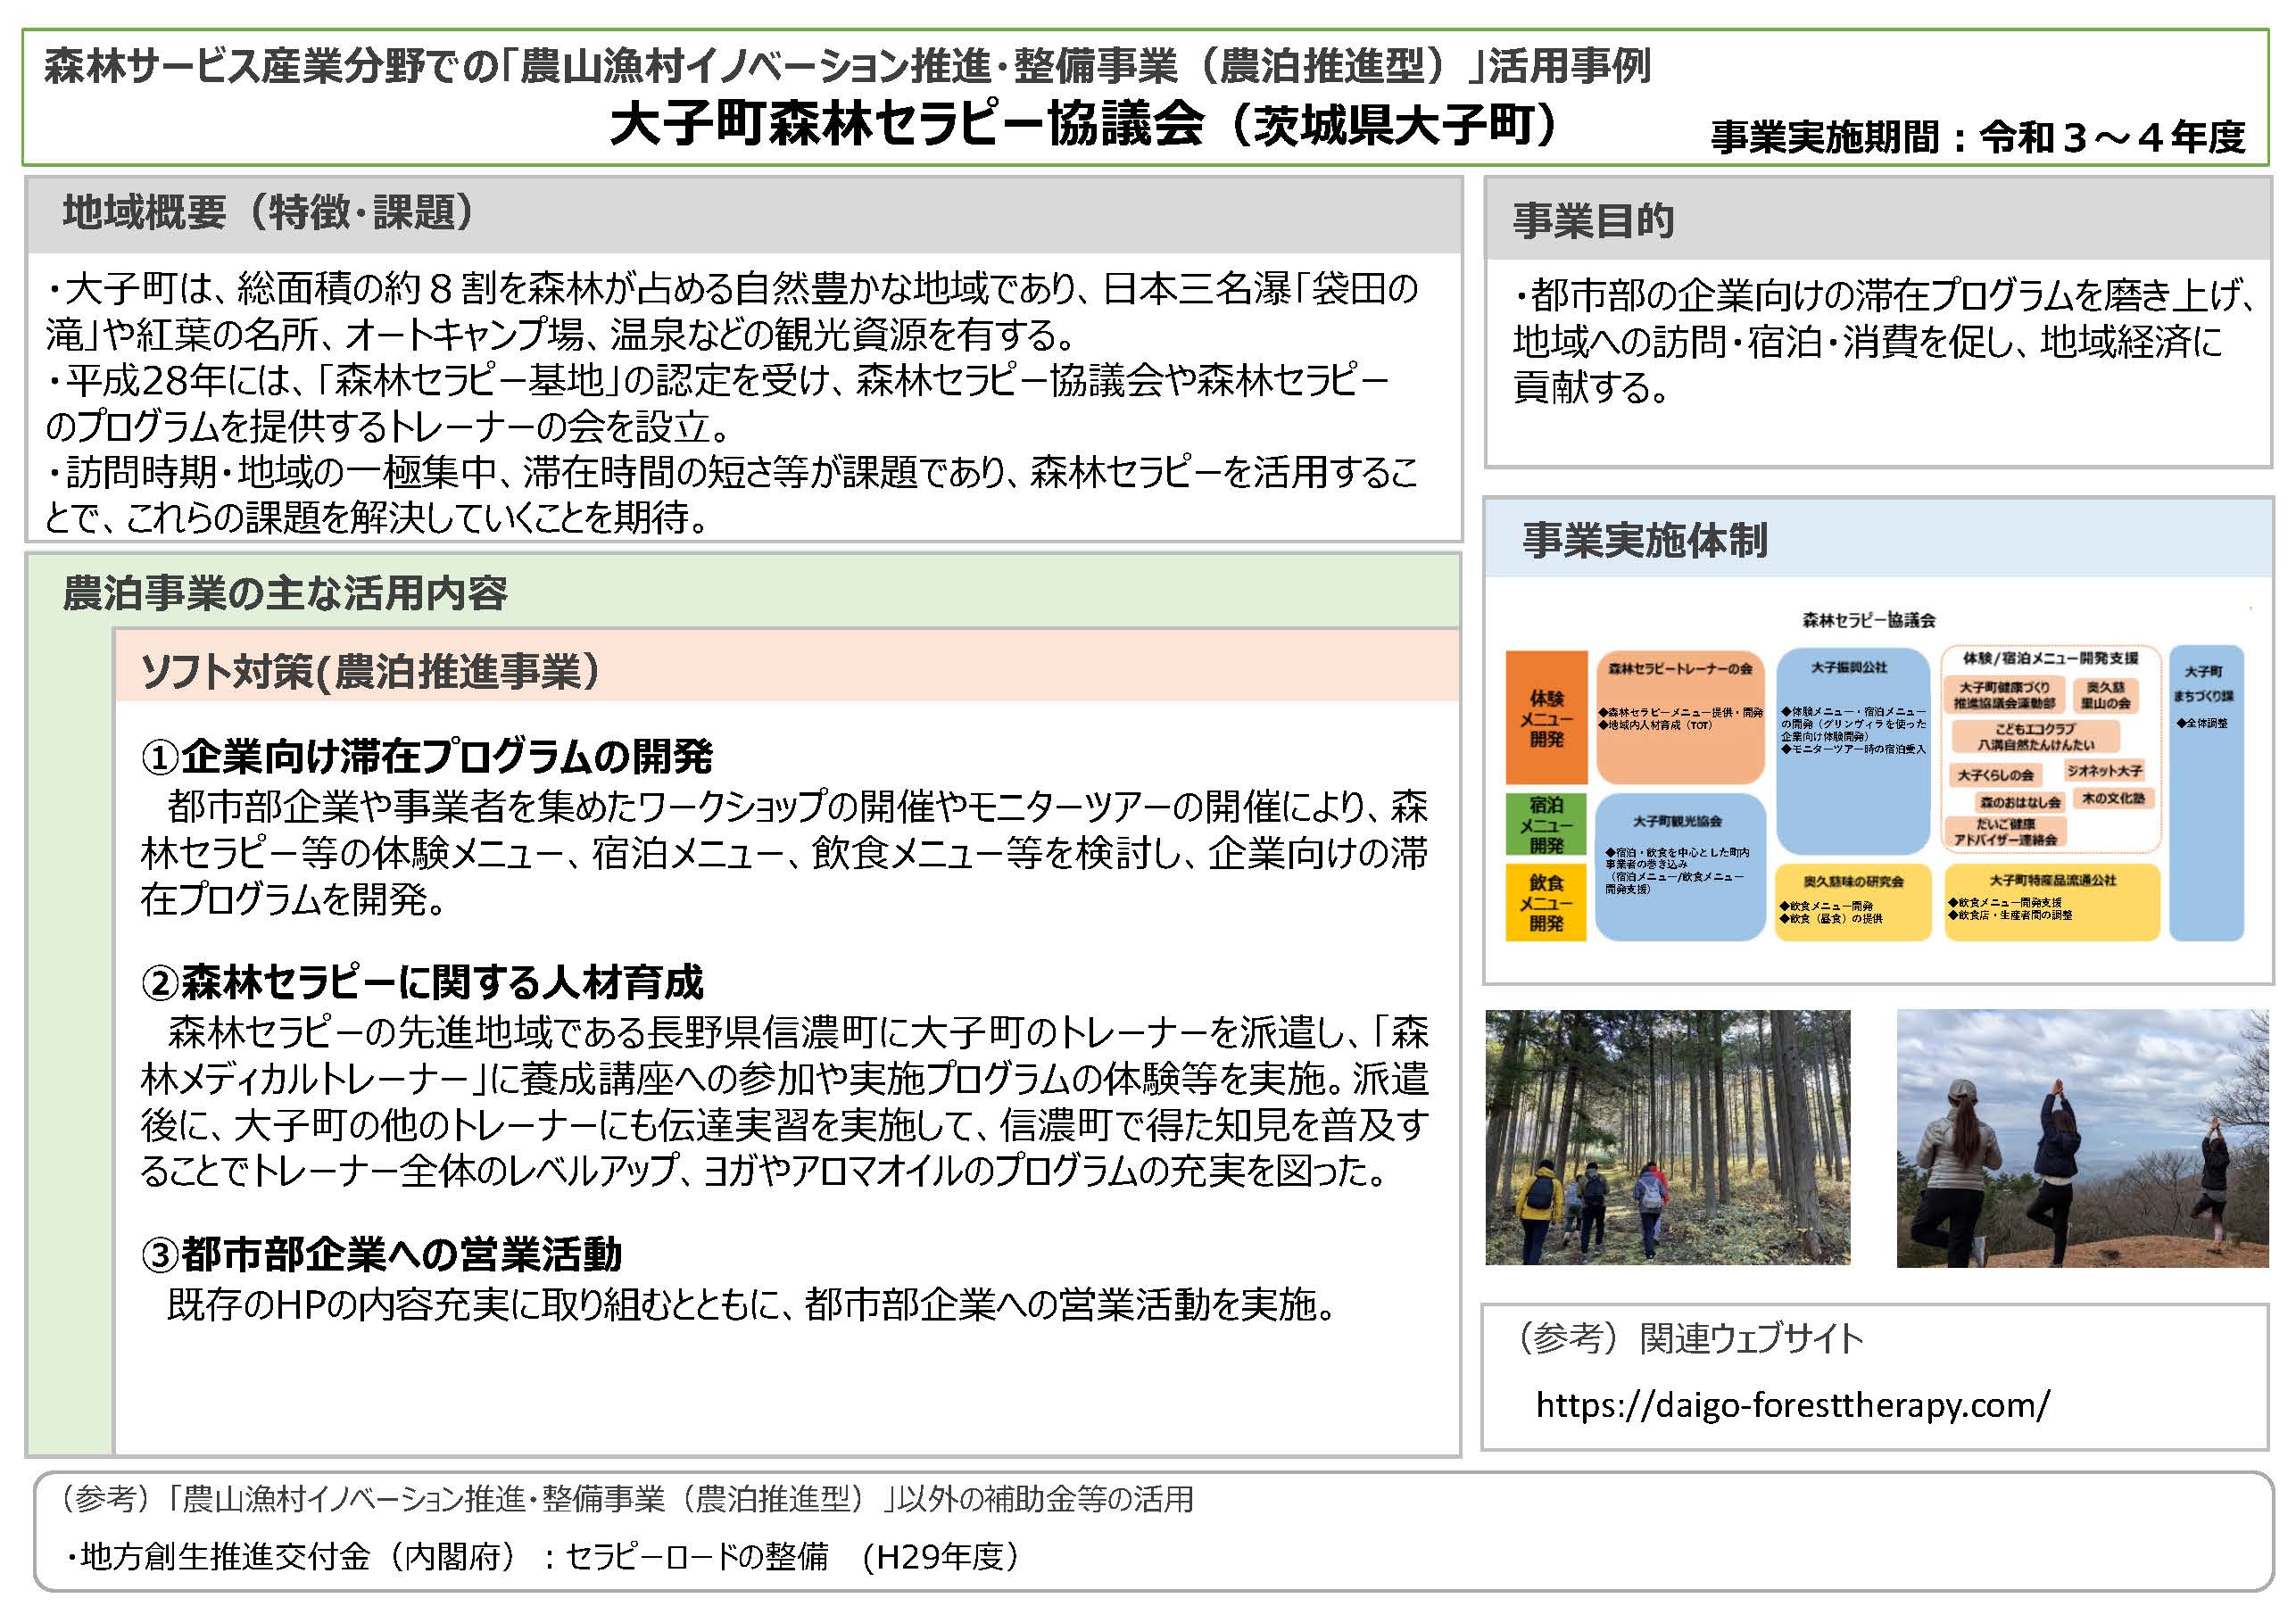This screenshot has width=2296, height=1623.
Task: Click the 木の文化塾 box
Action: tap(2113, 797)
